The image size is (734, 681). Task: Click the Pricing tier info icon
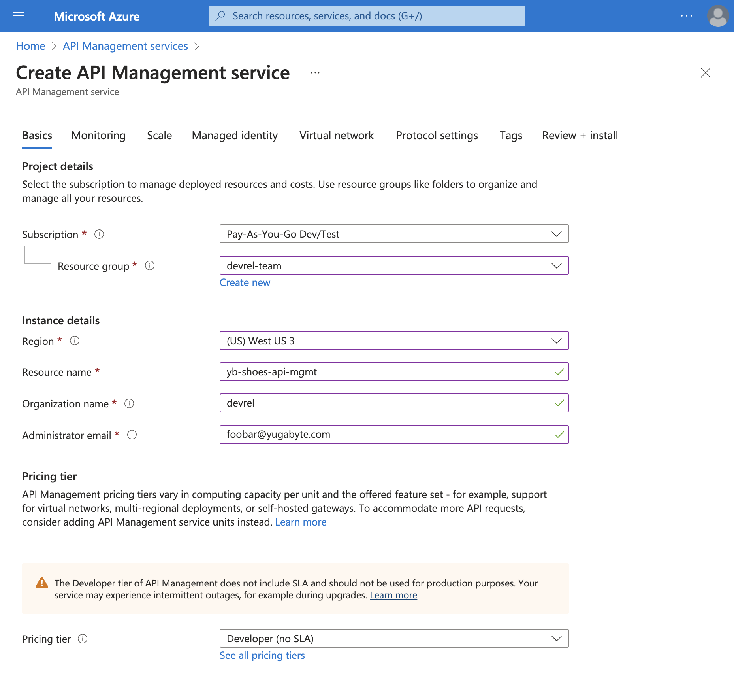[83, 639]
